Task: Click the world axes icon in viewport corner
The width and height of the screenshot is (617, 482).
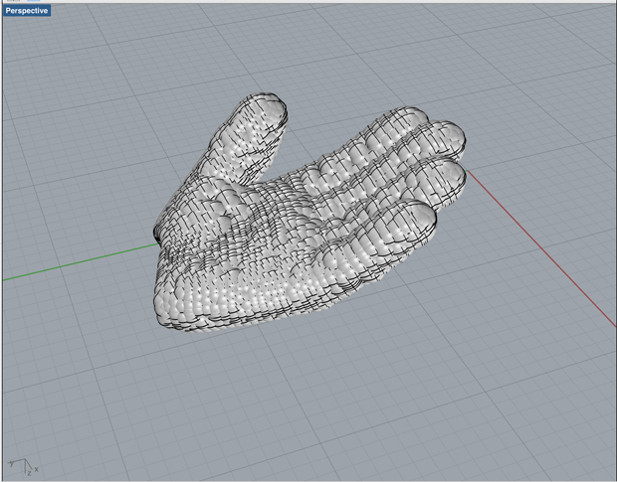Action: [24, 467]
